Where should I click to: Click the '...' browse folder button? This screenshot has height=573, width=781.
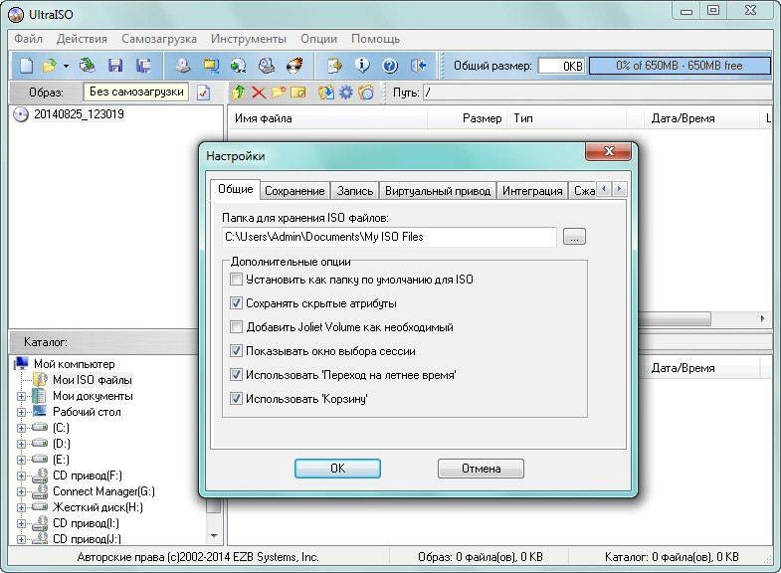tap(574, 237)
